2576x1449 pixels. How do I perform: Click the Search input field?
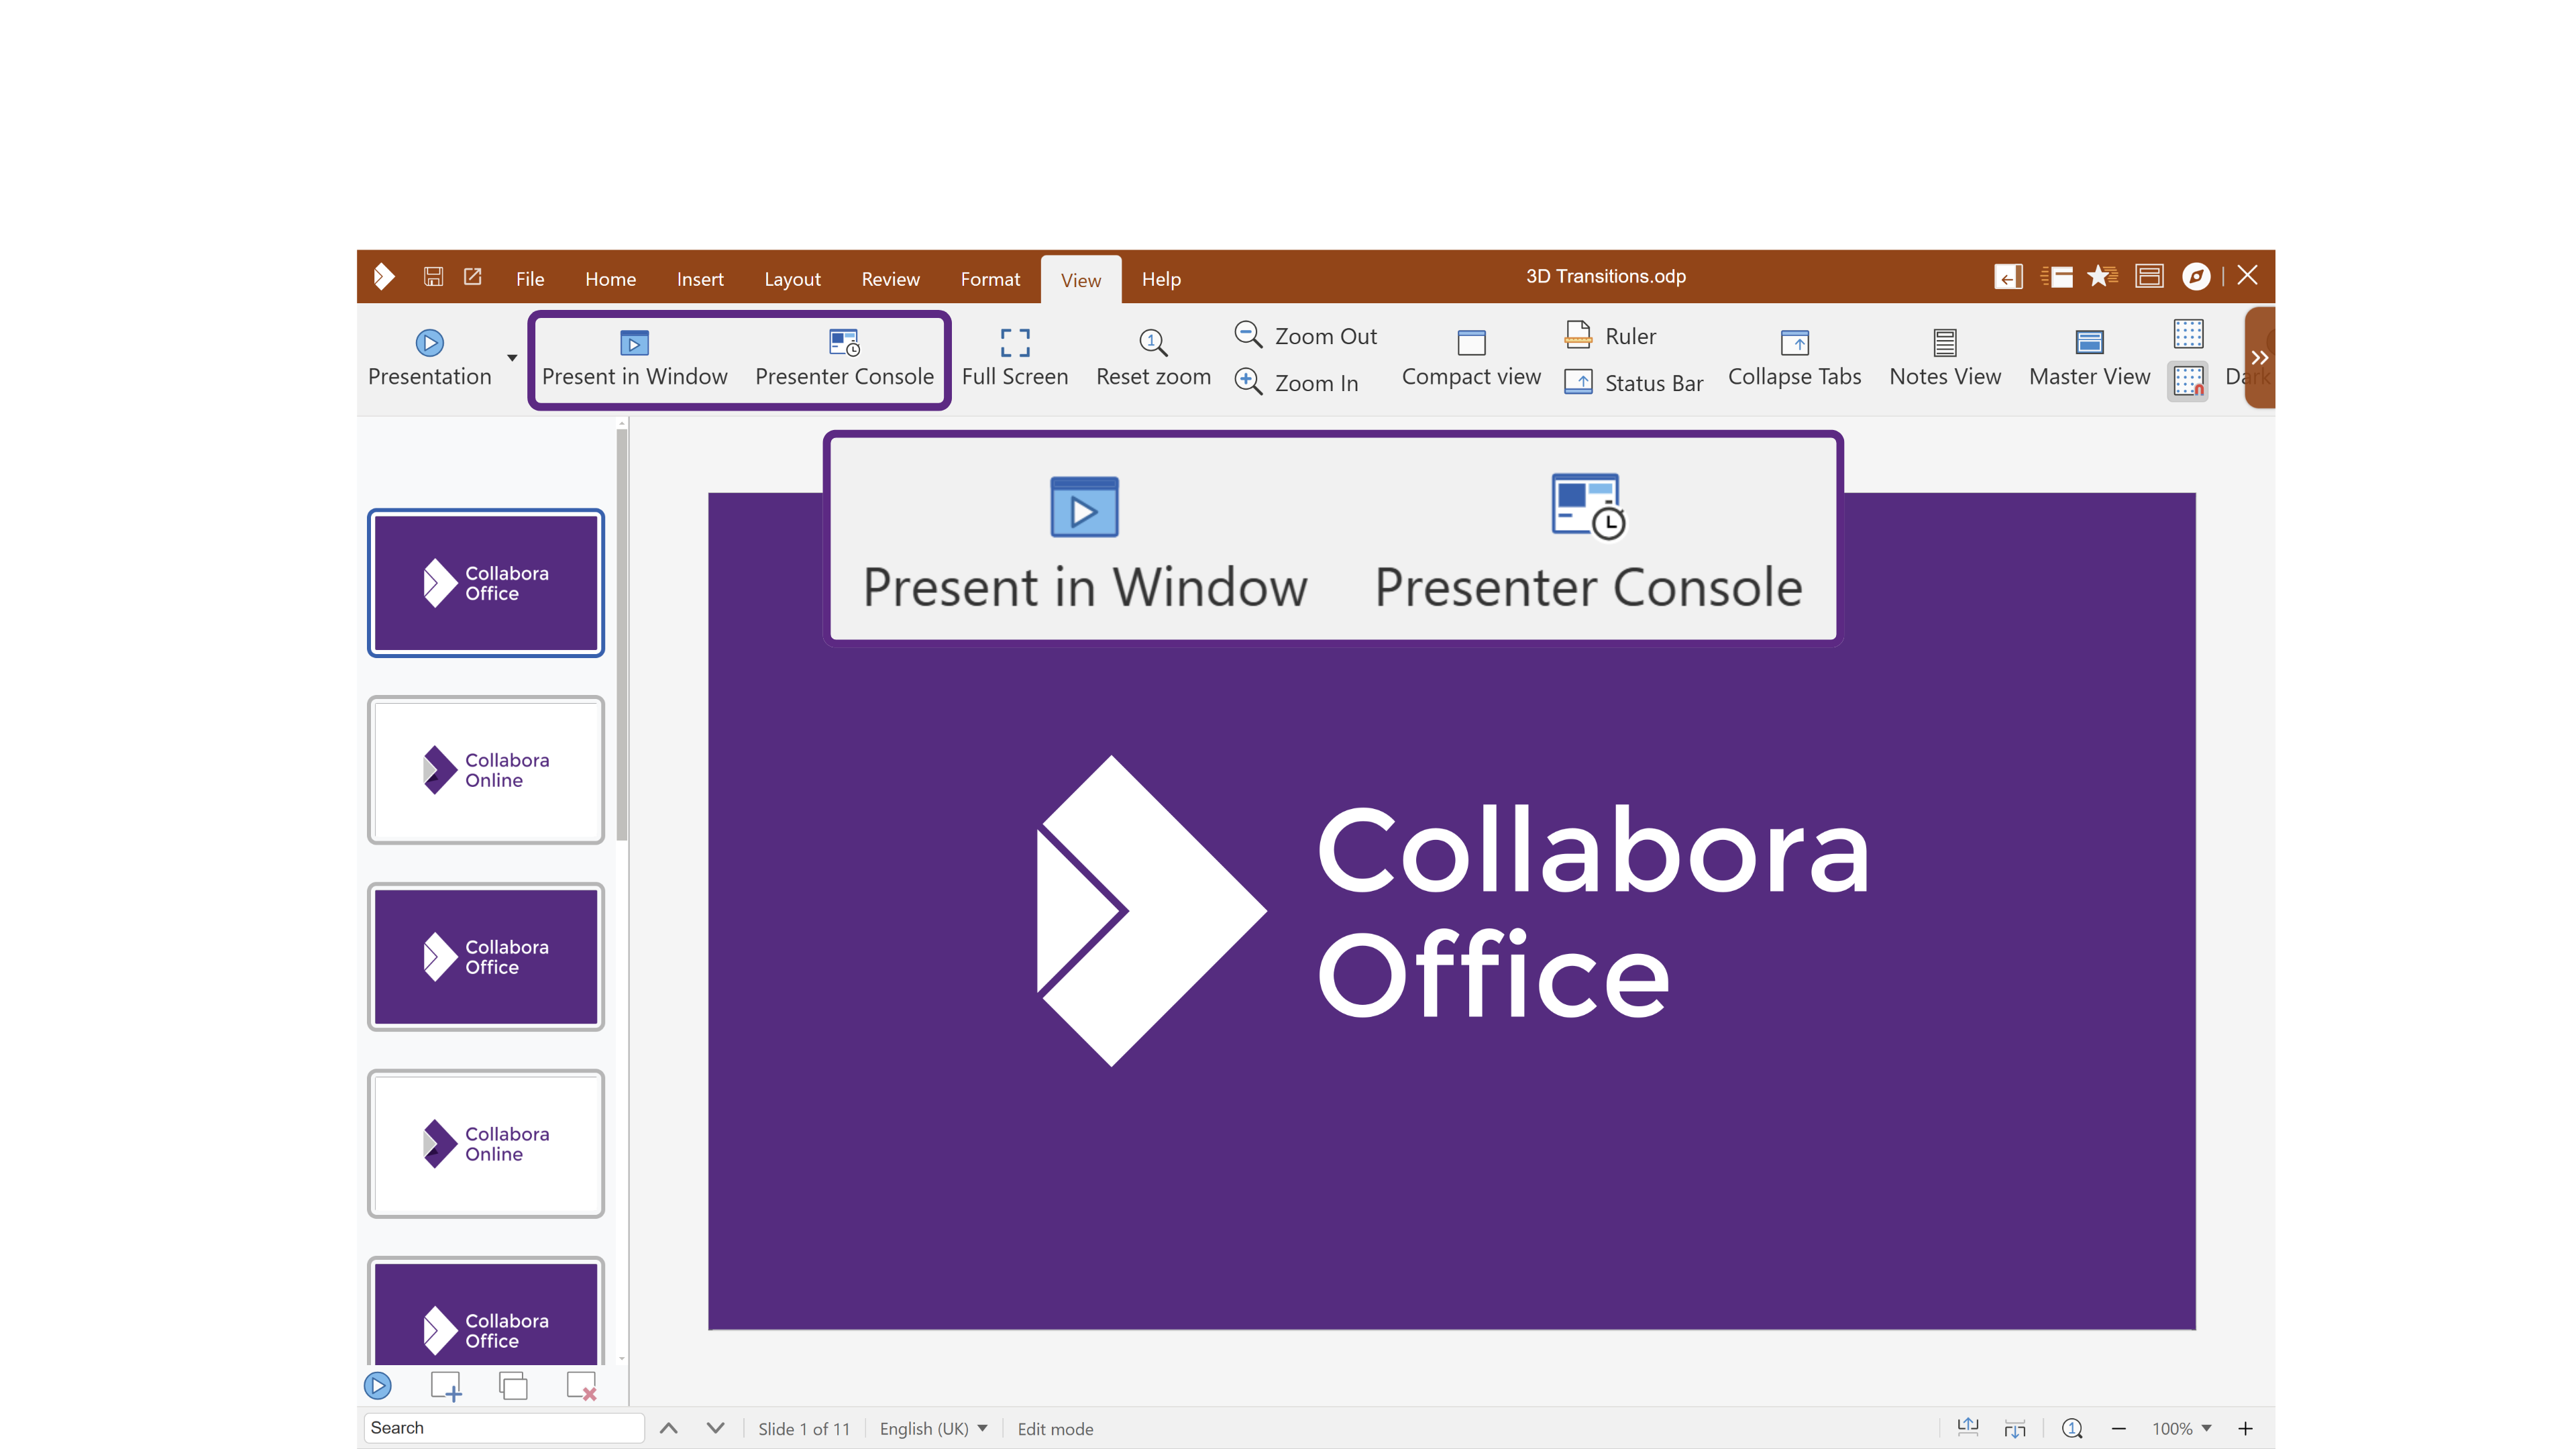(x=504, y=1428)
